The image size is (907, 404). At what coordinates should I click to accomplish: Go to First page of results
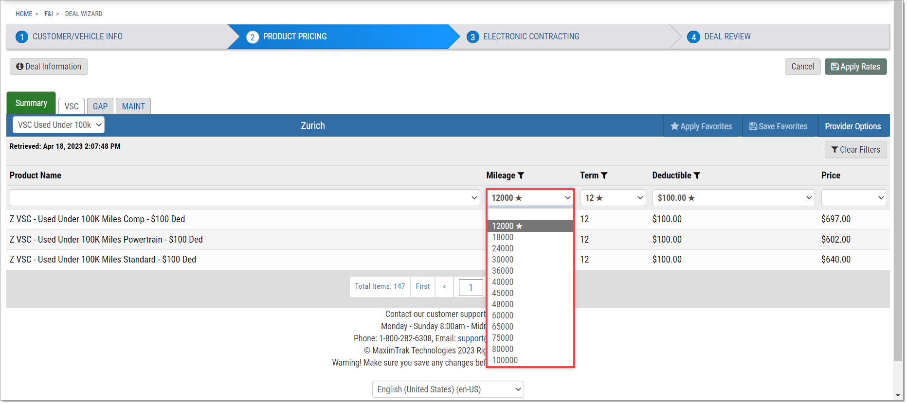(x=423, y=286)
